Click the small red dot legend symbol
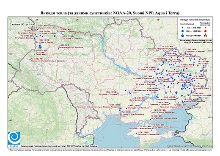 pos(206,28)
